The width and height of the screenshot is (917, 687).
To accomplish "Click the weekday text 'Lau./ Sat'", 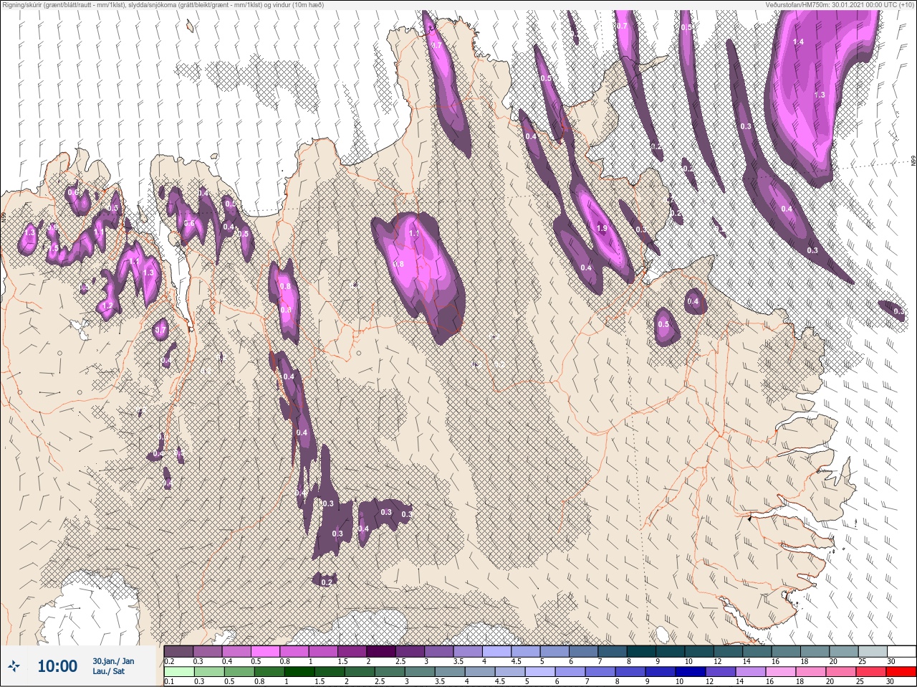I will click(x=108, y=671).
